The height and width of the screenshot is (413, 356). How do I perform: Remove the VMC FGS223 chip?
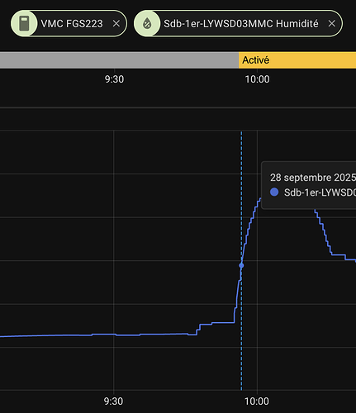[x=116, y=24]
